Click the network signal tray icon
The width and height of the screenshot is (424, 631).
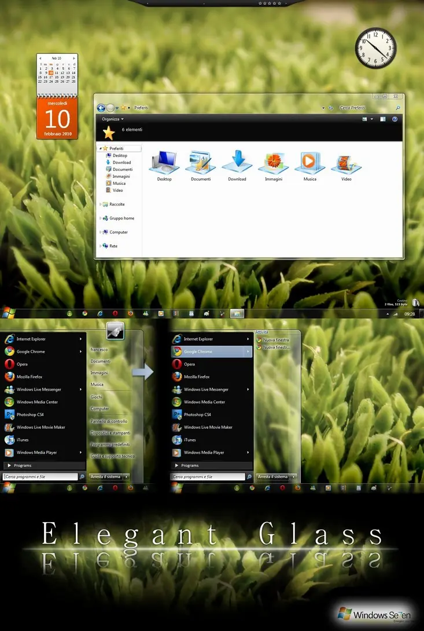click(x=395, y=314)
